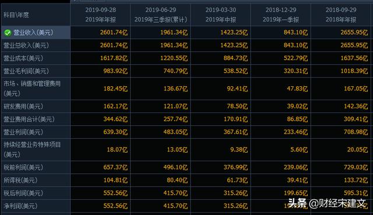373x215 pixels.
Task: Click the 2019-06-29 三季报(累计) column header
Action: (161, 15)
